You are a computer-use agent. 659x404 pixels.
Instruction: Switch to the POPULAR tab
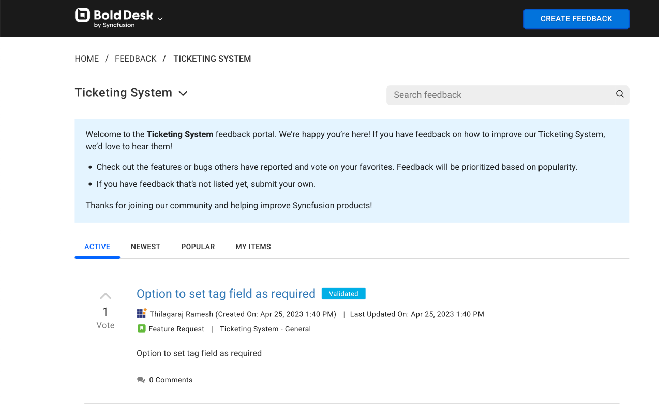coord(198,247)
